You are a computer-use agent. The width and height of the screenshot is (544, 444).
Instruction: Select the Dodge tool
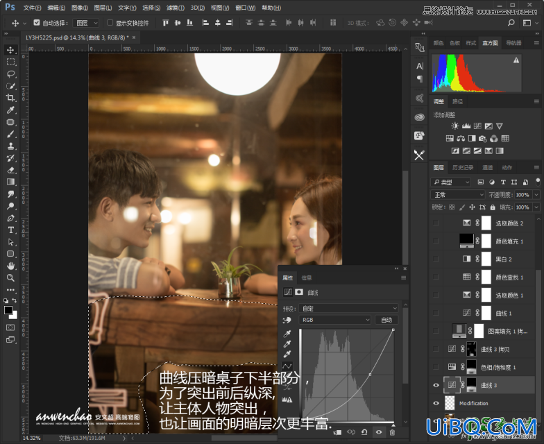(x=10, y=206)
